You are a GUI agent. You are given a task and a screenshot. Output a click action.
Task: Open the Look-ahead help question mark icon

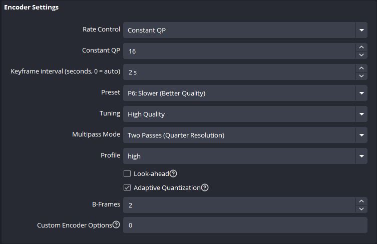point(173,173)
